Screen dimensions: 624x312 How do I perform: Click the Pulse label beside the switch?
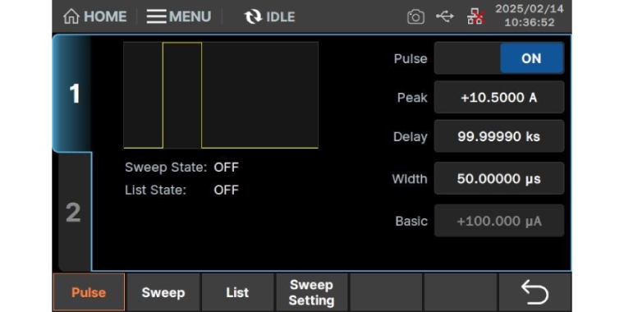[x=411, y=58]
